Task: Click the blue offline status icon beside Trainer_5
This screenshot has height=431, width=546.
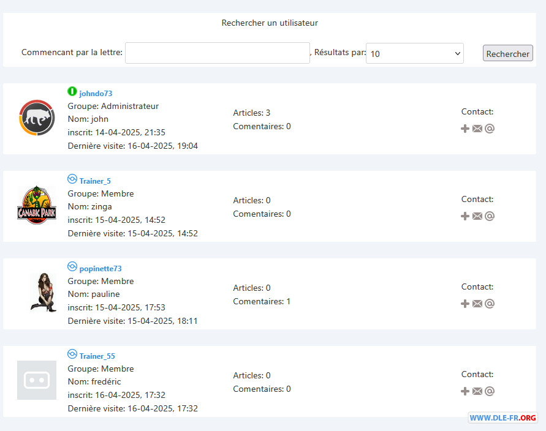Action: [x=72, y=179]
